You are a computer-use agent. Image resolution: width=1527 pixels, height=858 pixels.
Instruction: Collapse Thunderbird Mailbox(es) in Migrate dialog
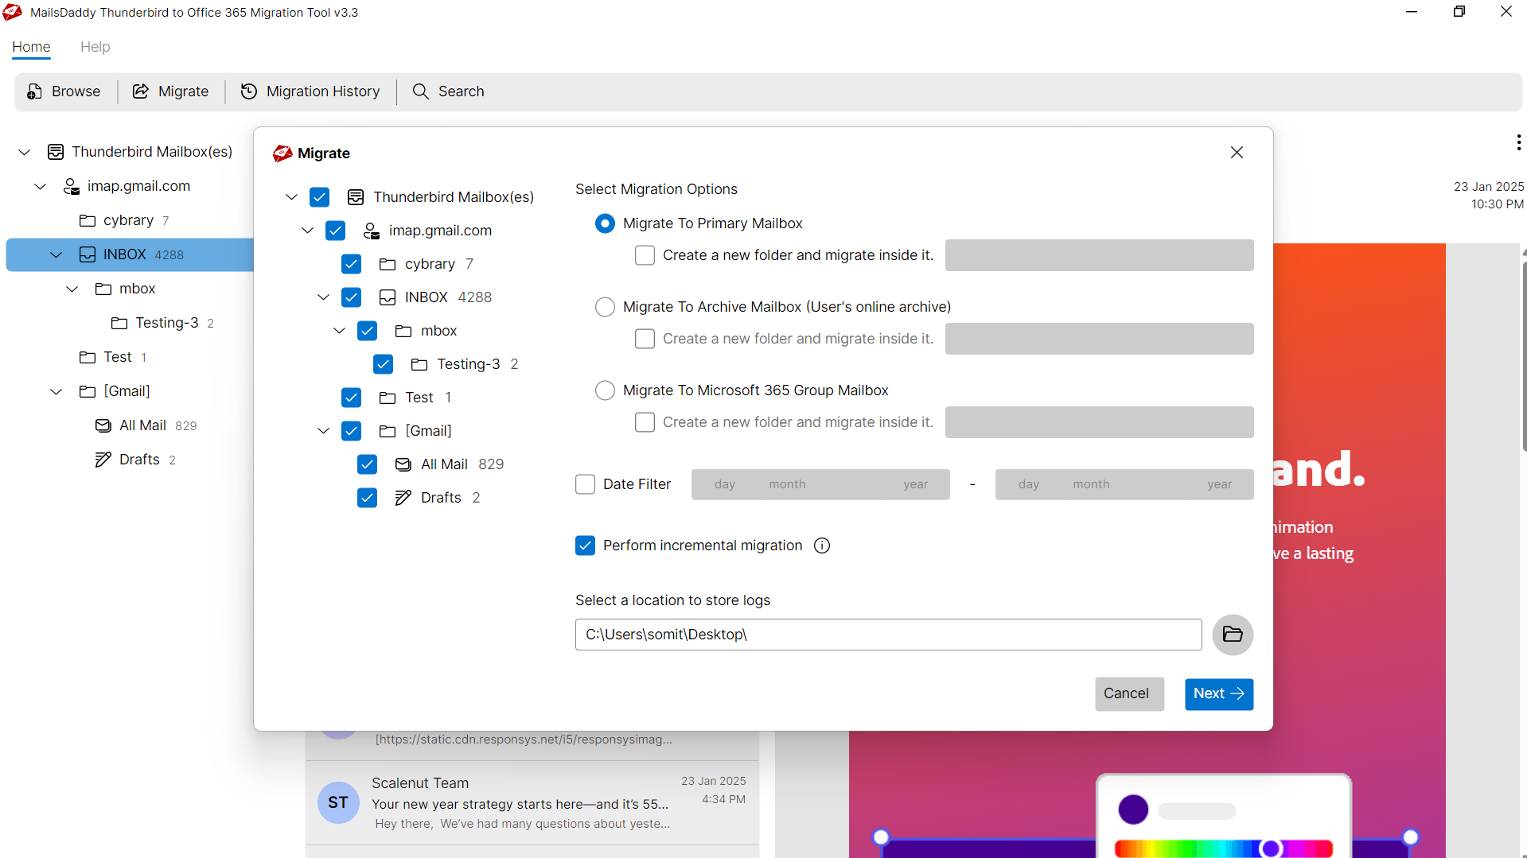click(291, 197)
